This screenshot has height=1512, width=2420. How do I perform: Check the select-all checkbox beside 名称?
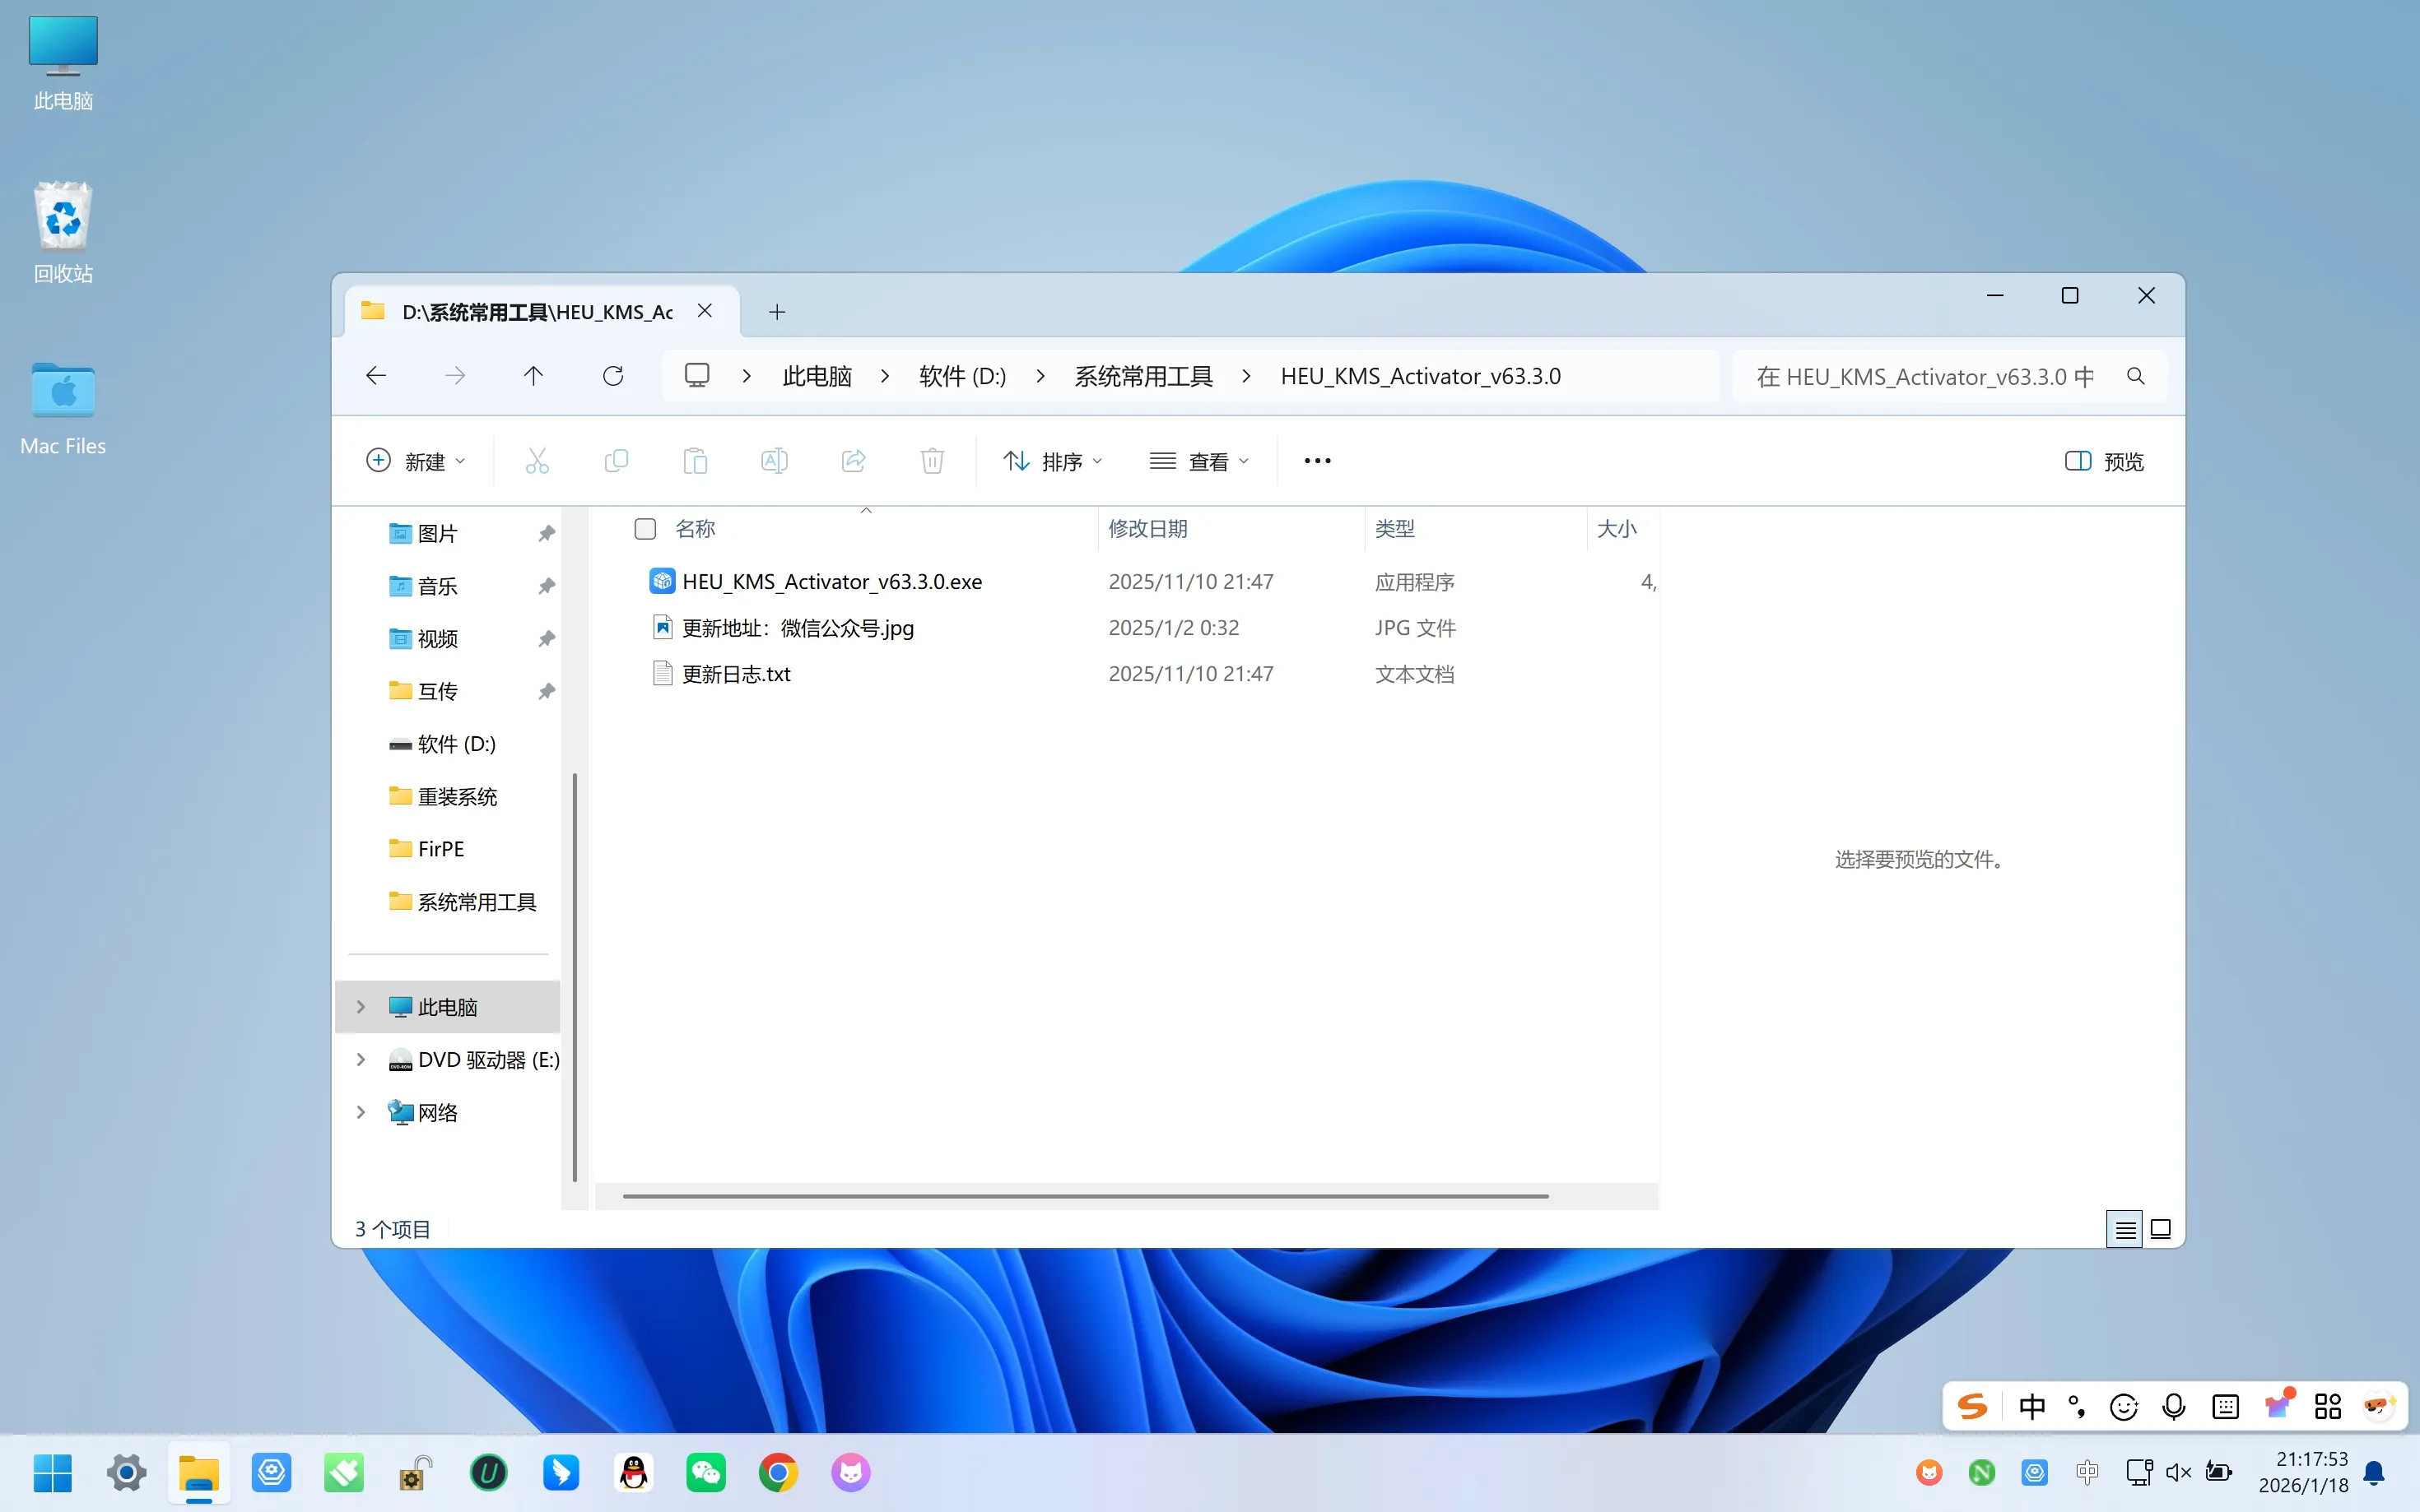[x=645, y=529]
